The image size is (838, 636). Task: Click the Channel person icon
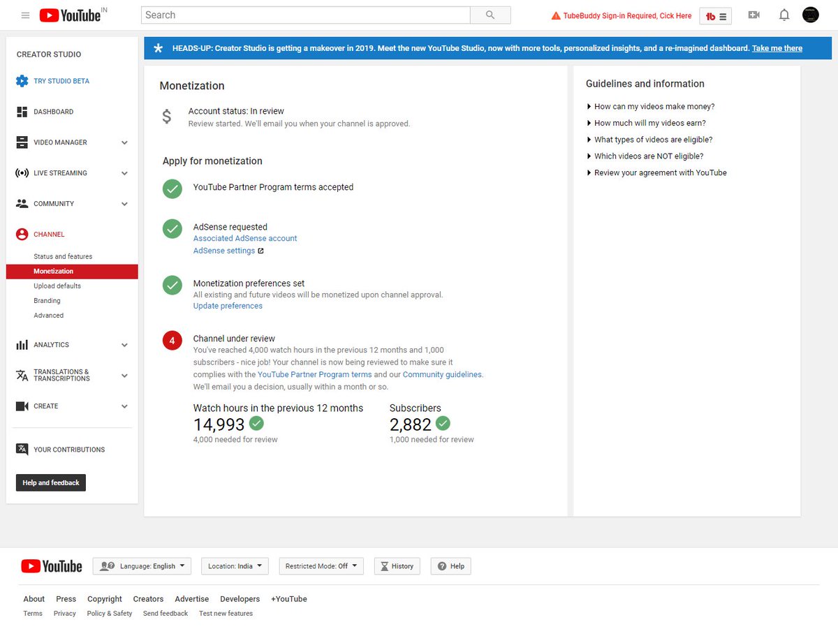[x=22, y=235]
